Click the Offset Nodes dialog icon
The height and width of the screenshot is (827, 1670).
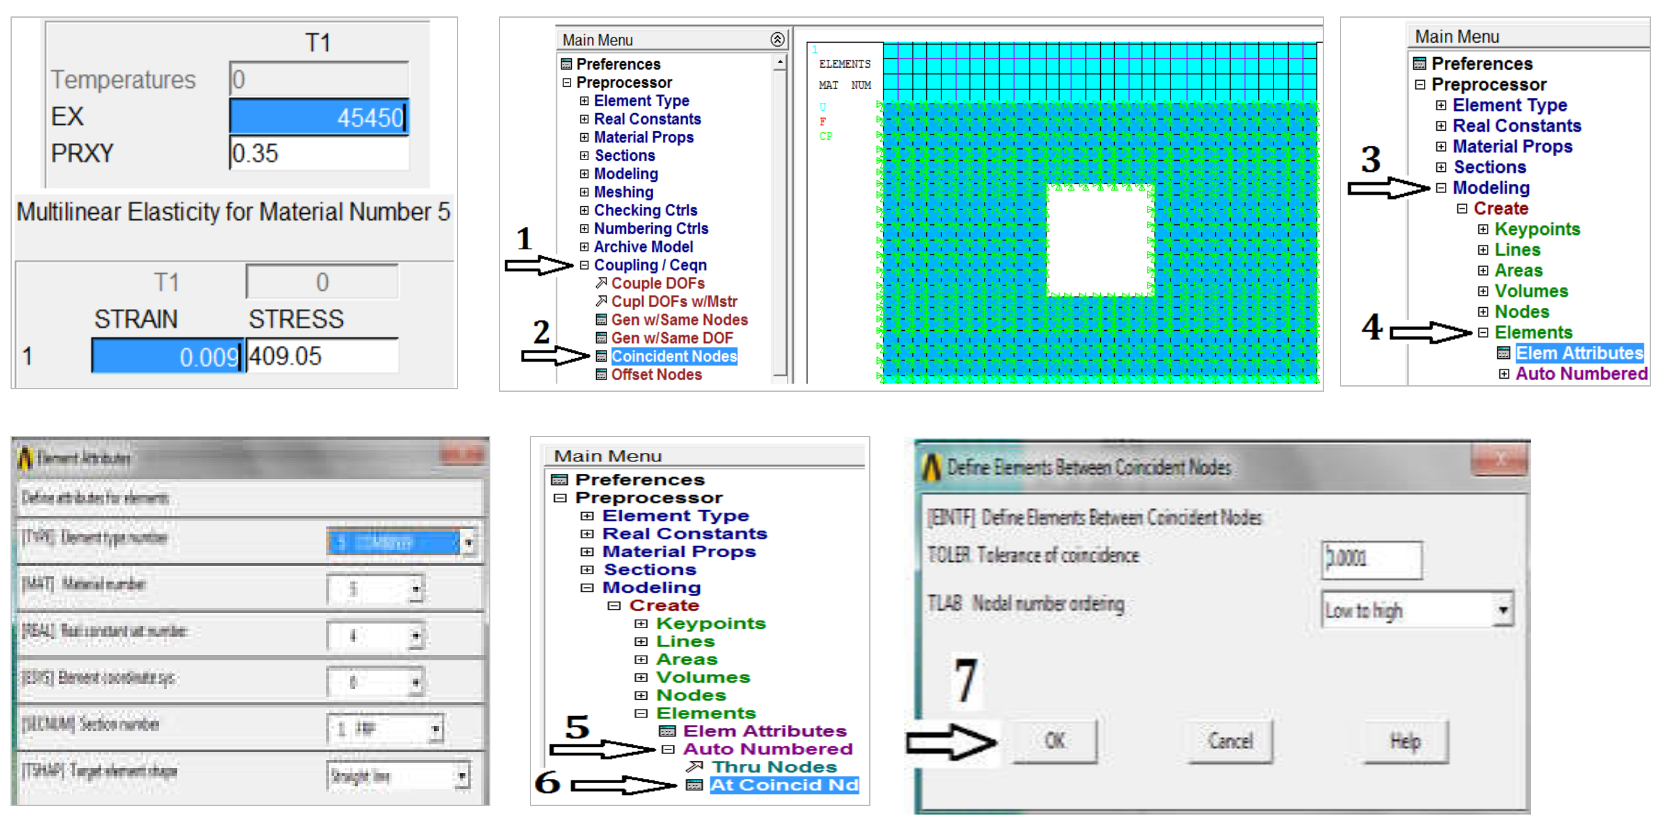(601, 375)
